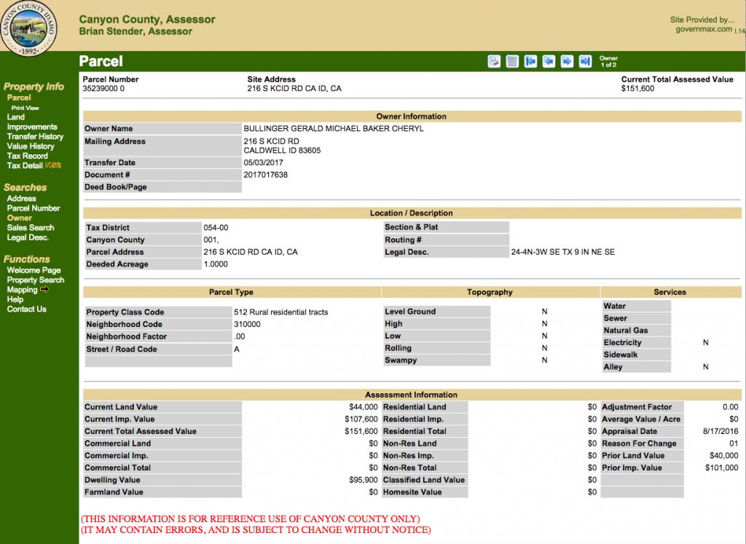
Task: Visit the governmax.com provider link
Action: tap(704, 30)
